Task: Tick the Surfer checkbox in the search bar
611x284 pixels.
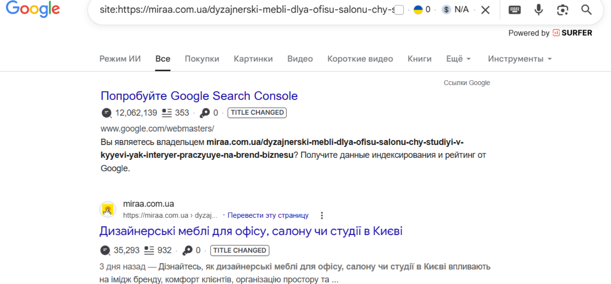Action: pos(399,10)
